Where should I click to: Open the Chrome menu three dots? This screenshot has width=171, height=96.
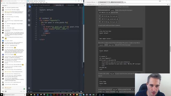[x=170, y=5]
